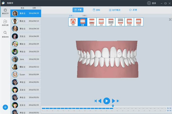Show the 下颌 lower jaw view

[120, 22]
